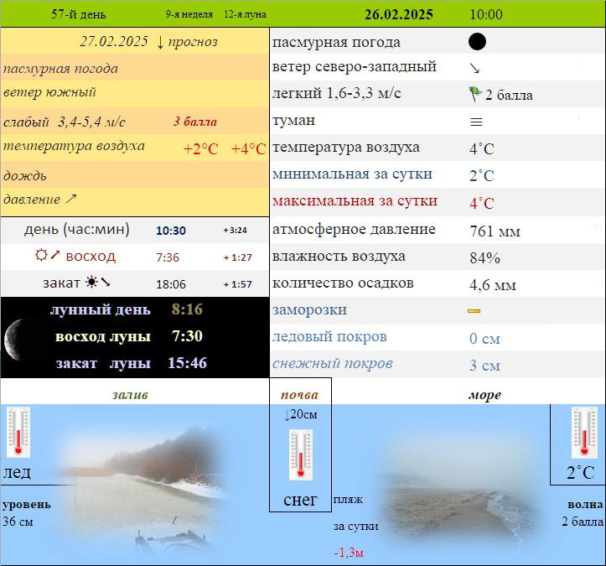Select 'пасмурная погода' in current conditions

pyautogui.click(x=336, y=43)
